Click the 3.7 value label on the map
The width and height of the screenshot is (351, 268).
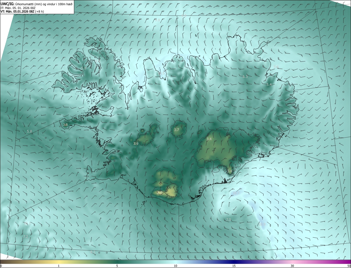tap(176, 130)
